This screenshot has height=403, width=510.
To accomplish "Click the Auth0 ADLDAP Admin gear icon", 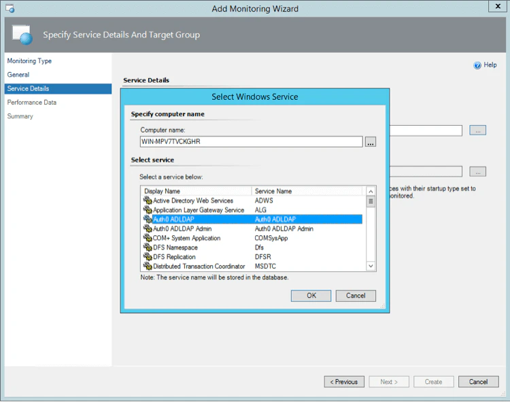I will [x=148, y=229].
